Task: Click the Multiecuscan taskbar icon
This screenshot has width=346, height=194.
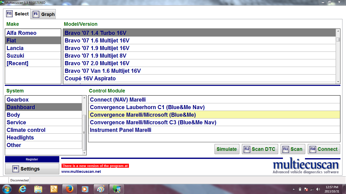Action: (117, 189)
